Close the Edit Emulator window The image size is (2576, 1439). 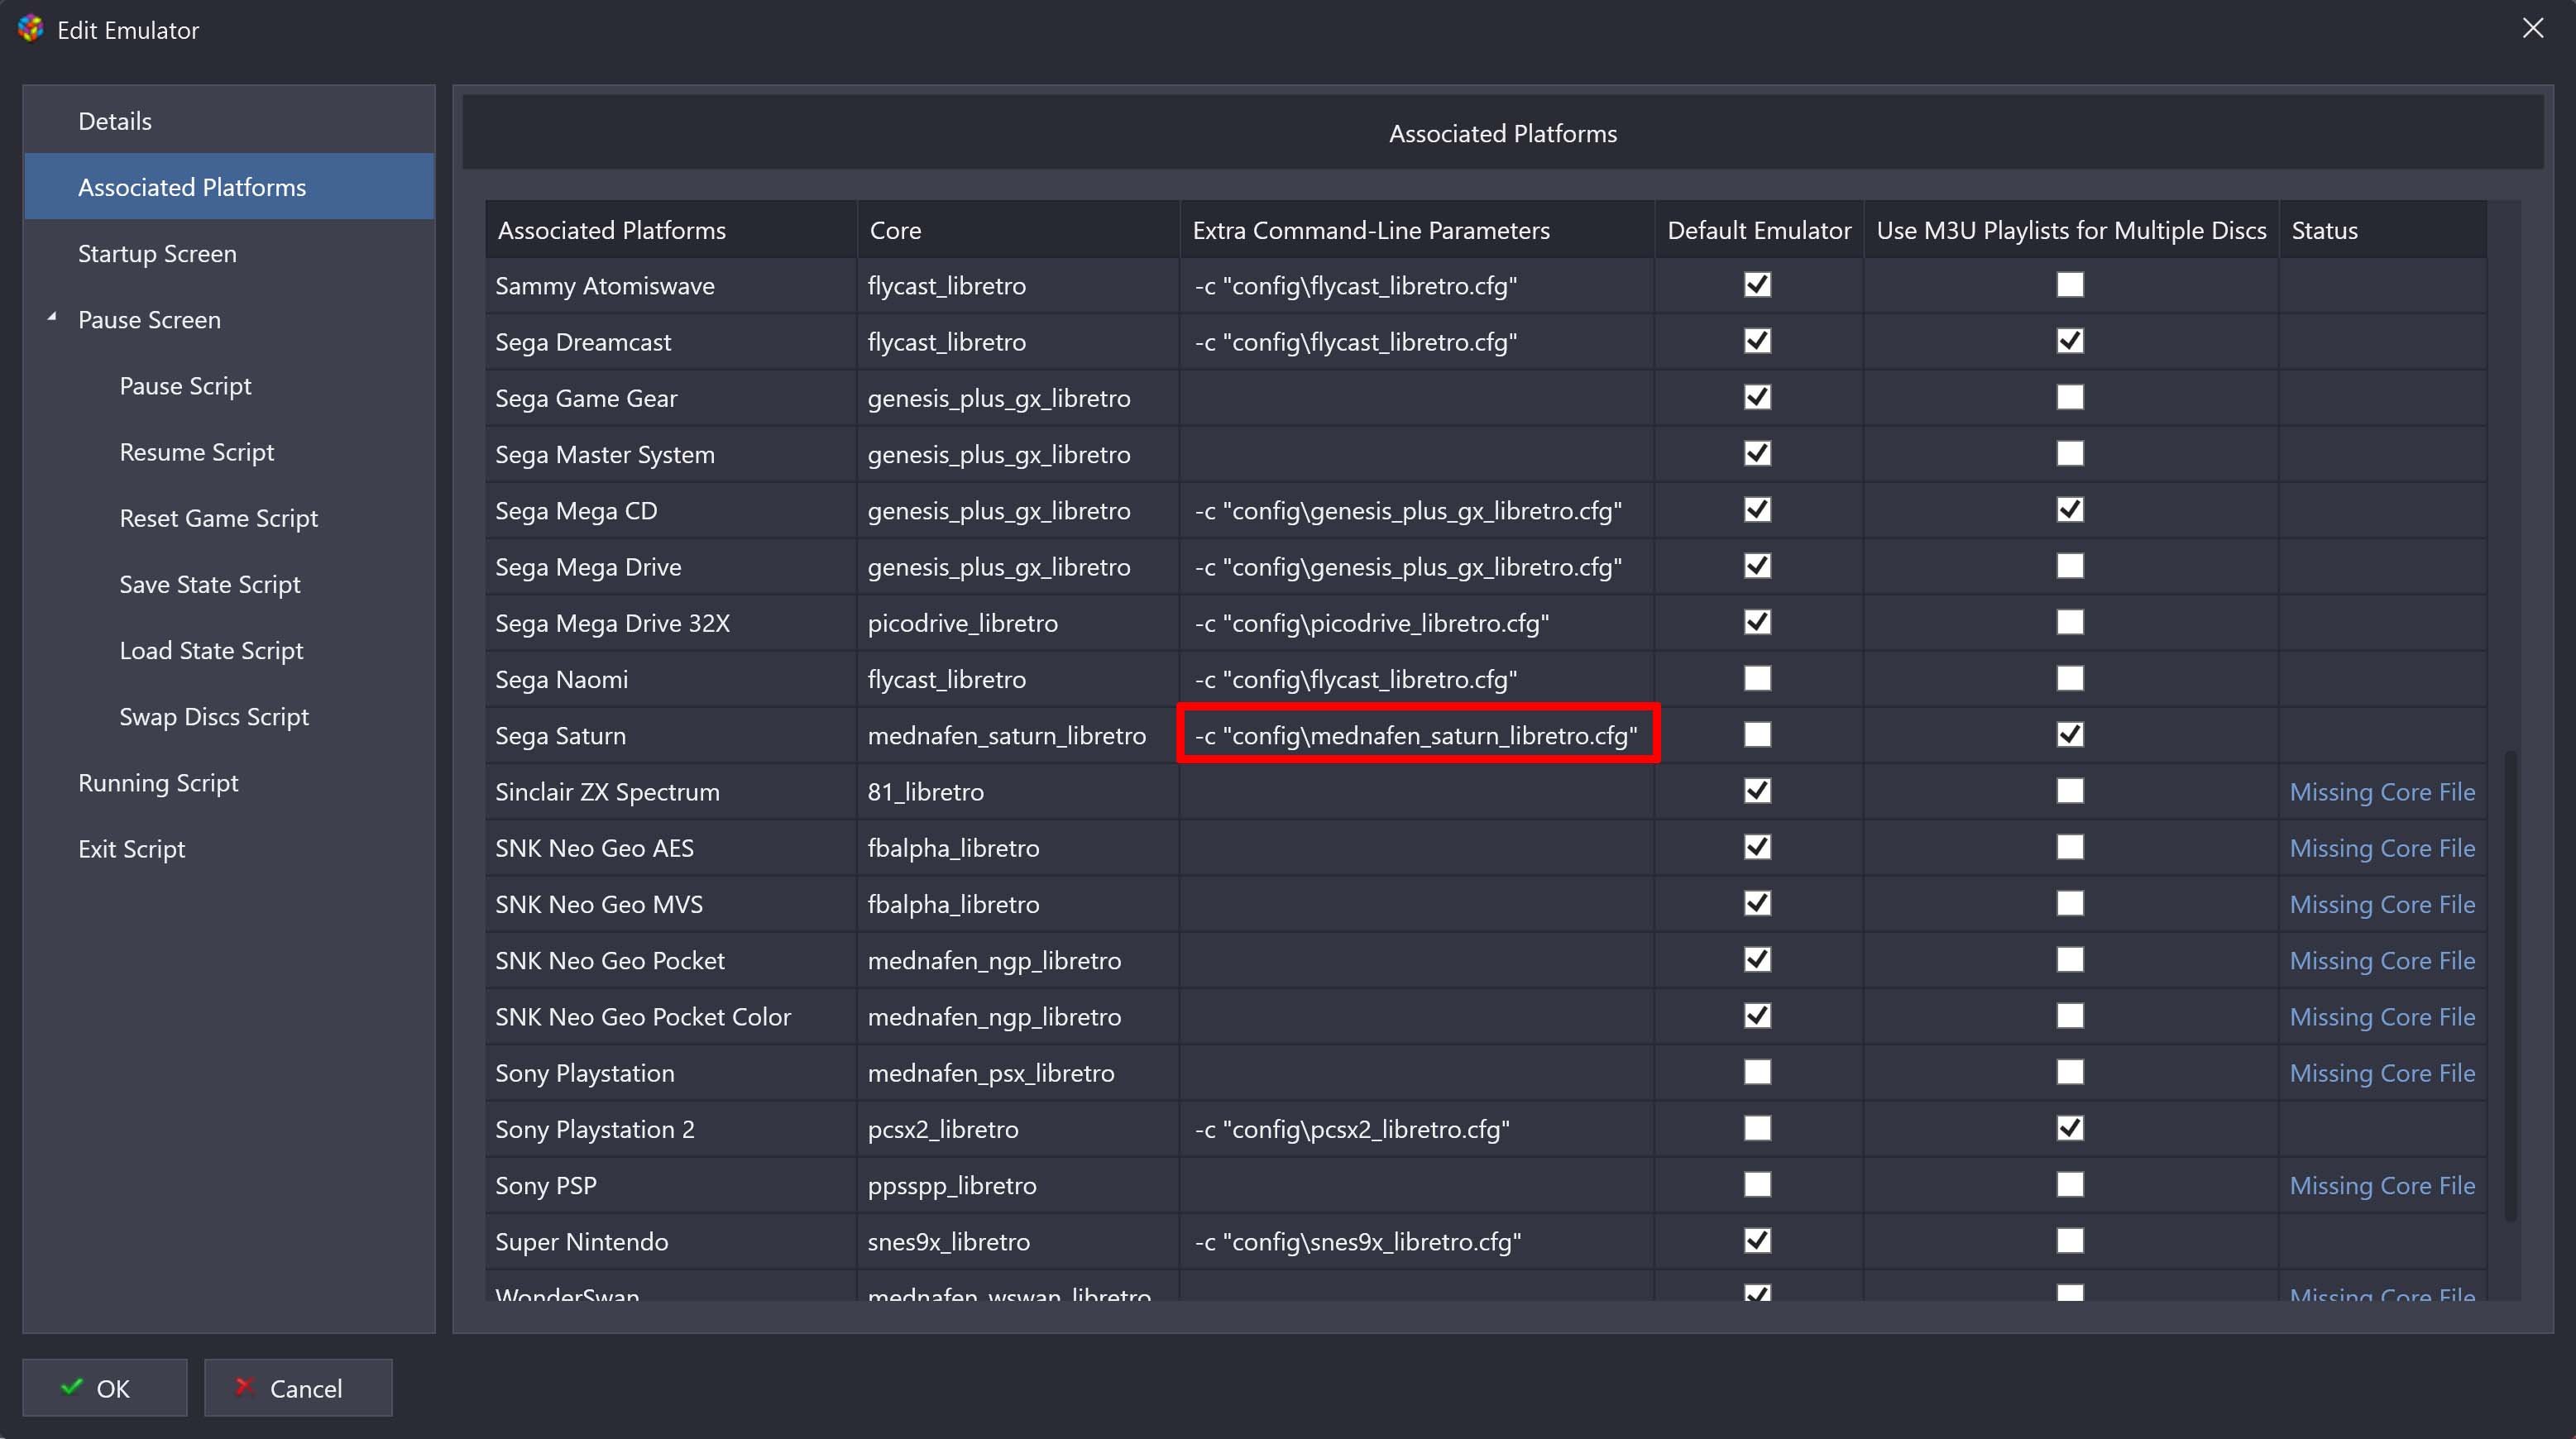point(2532,28)
